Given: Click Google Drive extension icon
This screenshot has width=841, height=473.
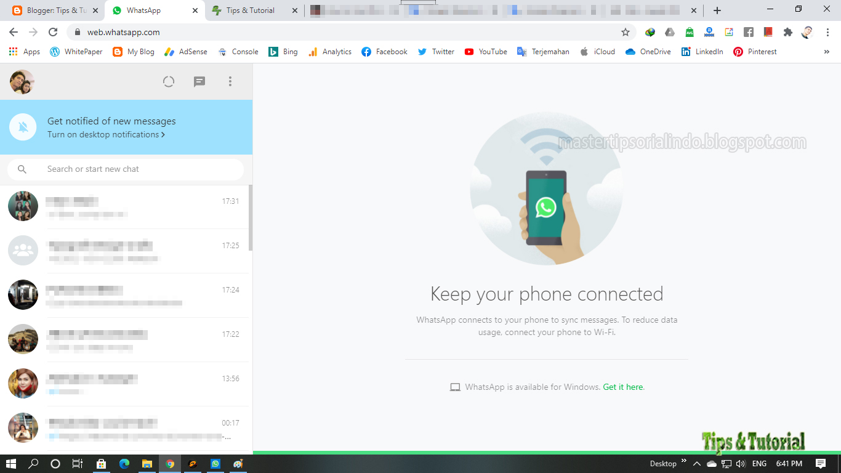Looking at the screenshot, I should click(x=670, y=32).
